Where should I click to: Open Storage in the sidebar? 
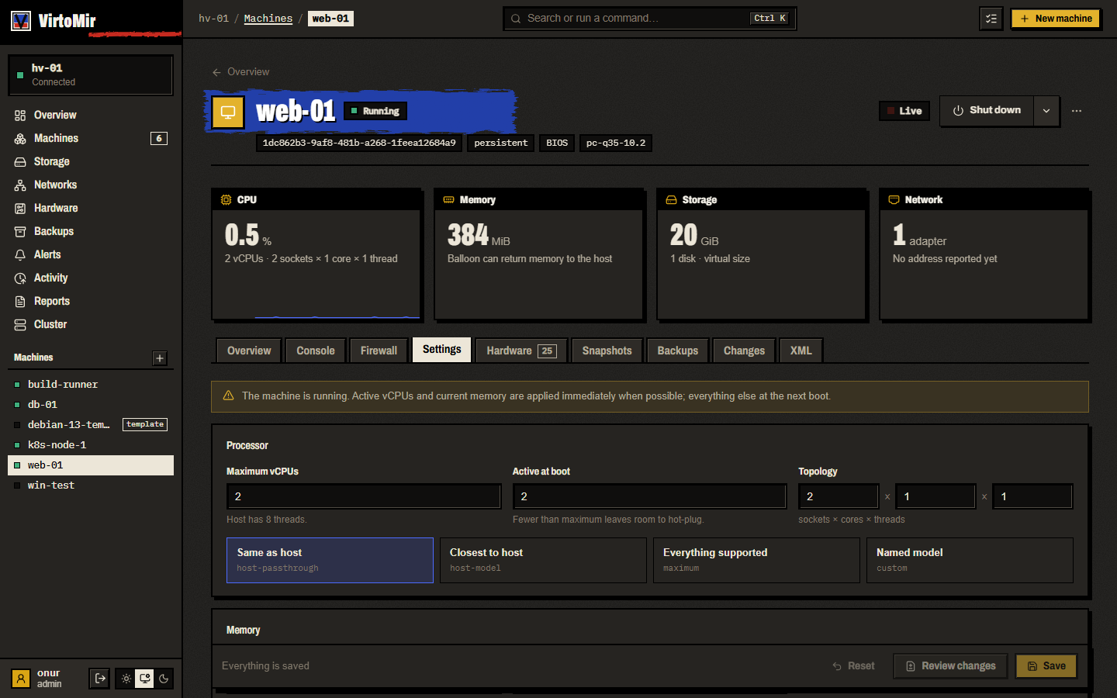coord(91,161)
